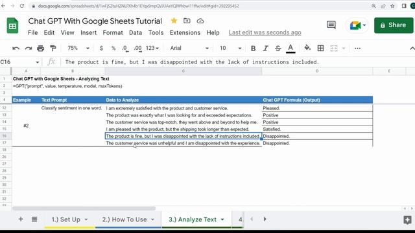
Task: Open the Insert menu
Action: [88, 33]
